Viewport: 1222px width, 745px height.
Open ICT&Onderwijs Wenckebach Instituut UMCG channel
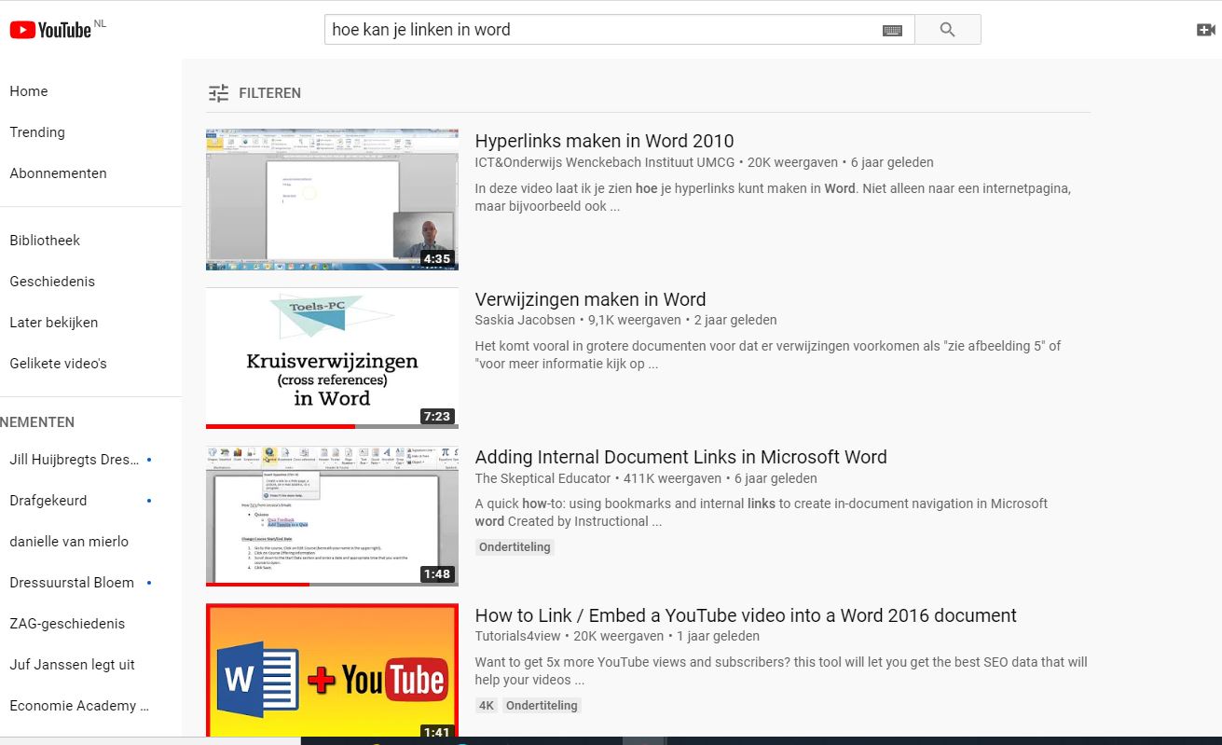click(605, 162)
